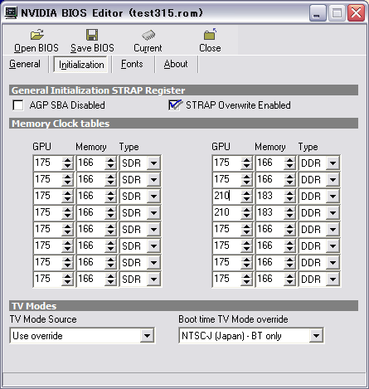369x389 pixels.
Task: Click the Memory Clock tables header
Action: pyautogui.click(x=183, y=124)
